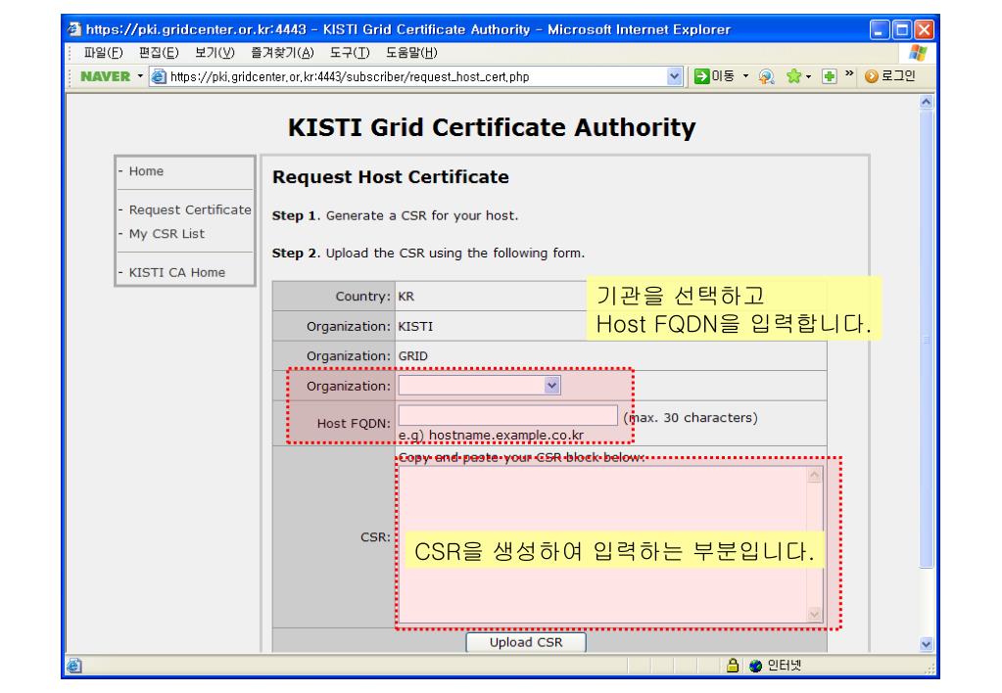Click the 'Country:' label

point(363,297)
